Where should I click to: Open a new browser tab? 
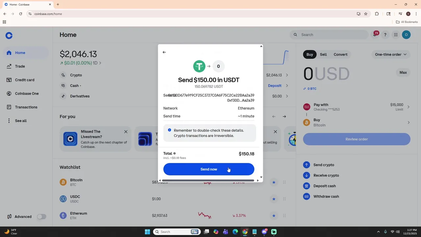[58, 5]
